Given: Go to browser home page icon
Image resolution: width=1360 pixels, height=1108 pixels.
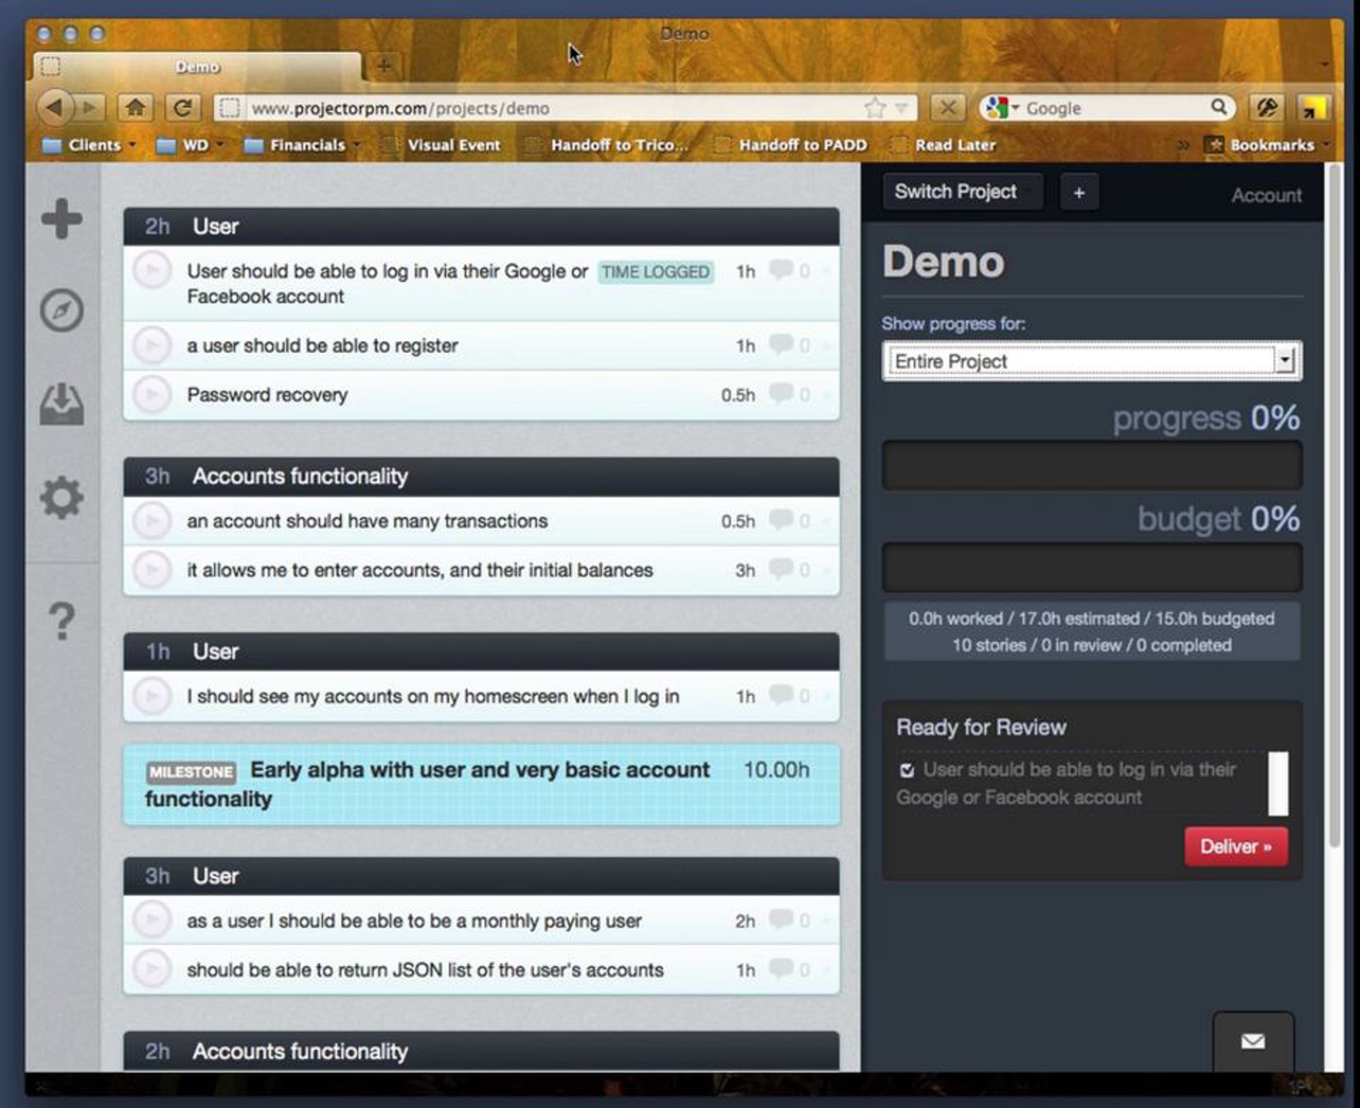Looking at the screenshot, I should 135,107.
